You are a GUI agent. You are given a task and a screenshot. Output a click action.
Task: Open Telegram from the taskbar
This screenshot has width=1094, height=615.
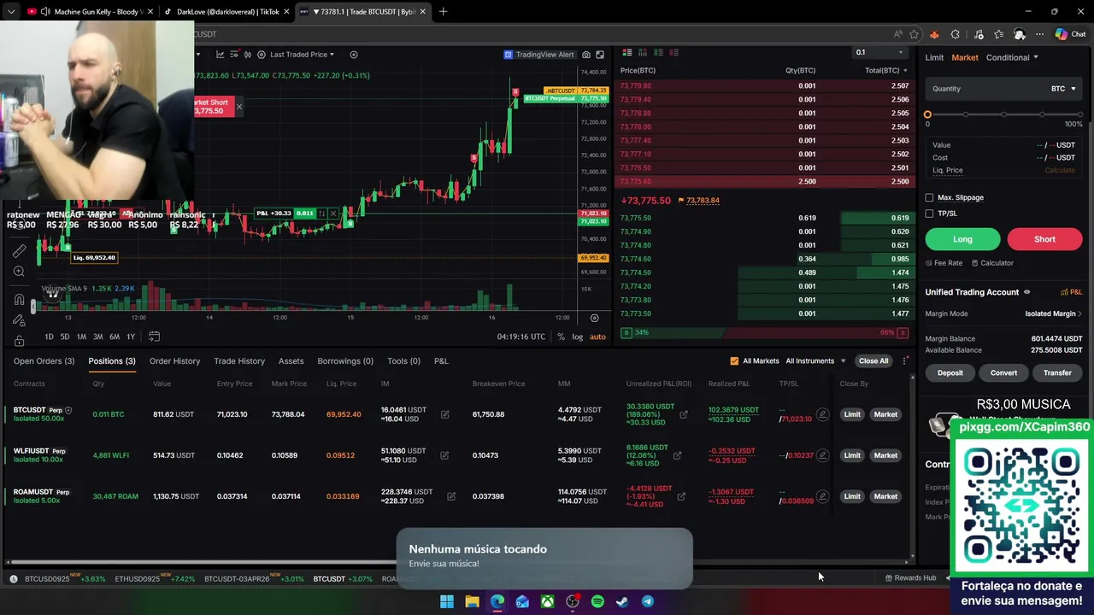point(648,601)
